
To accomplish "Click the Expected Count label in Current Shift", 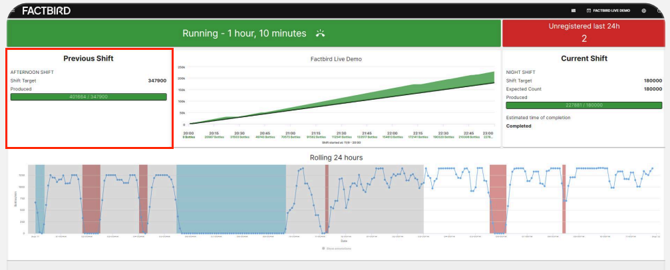I will (524, 89).
